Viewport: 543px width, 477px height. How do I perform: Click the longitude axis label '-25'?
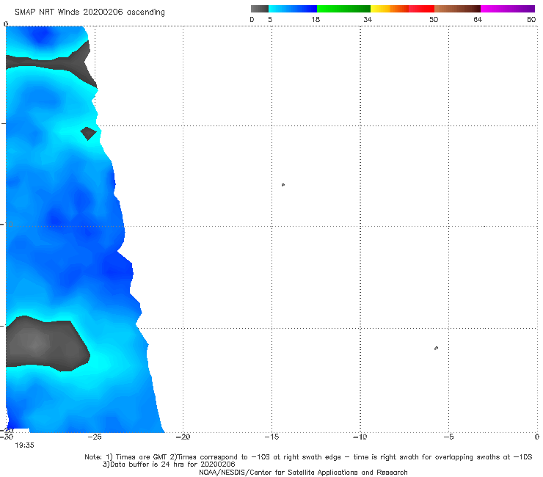point(95,437)
